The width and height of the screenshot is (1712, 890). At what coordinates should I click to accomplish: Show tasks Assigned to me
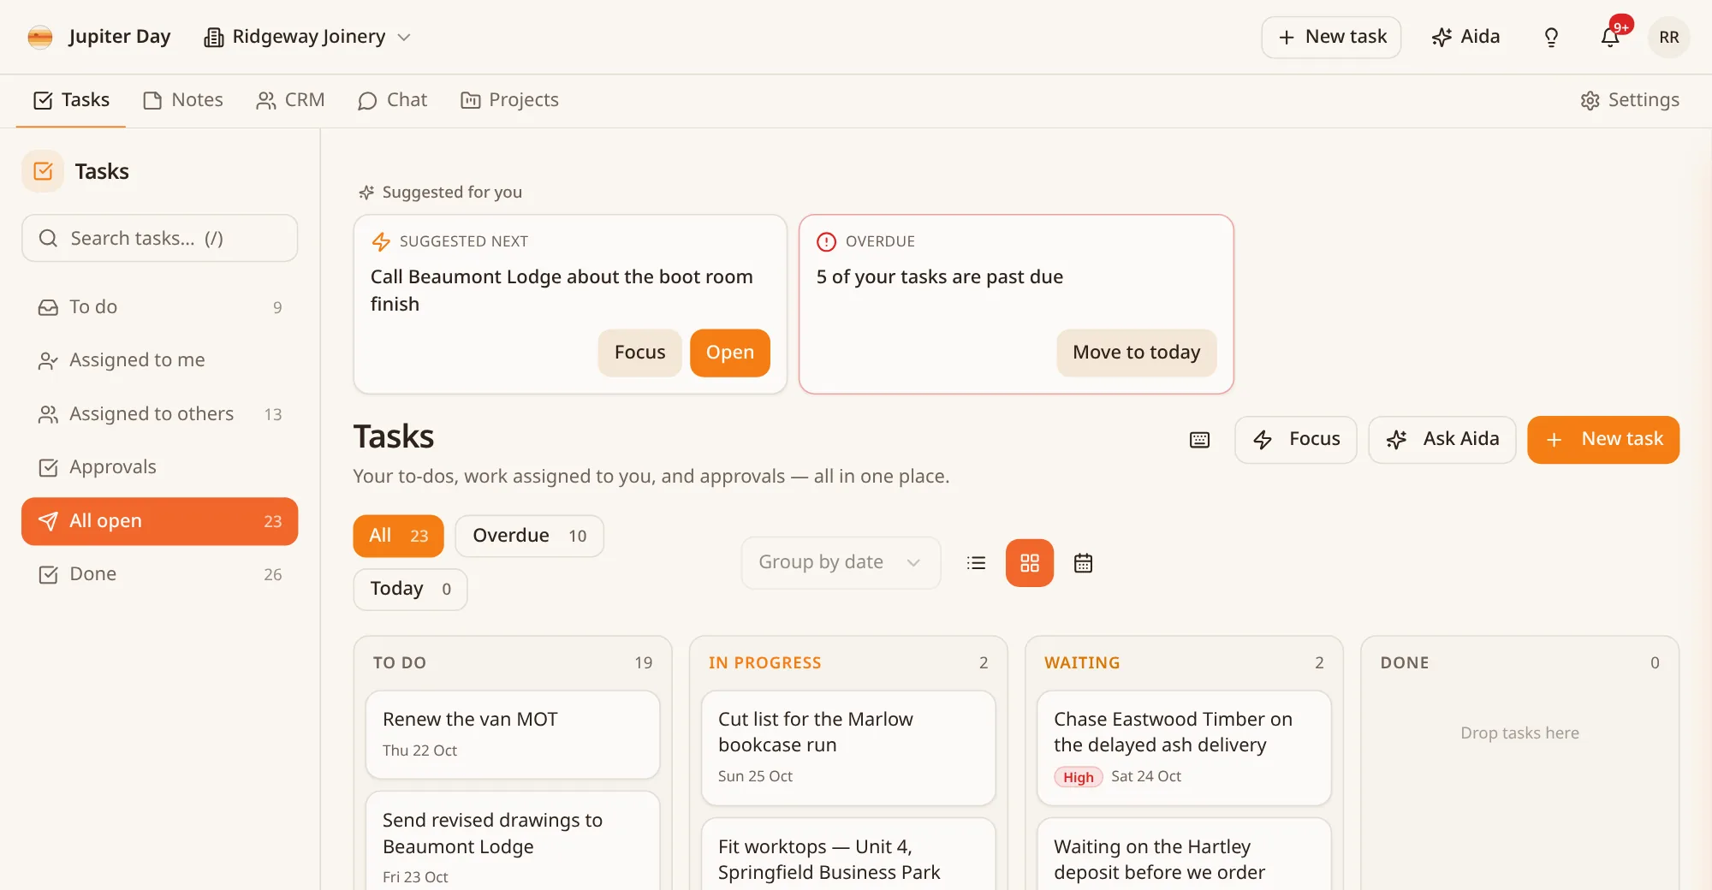point(160,360)
